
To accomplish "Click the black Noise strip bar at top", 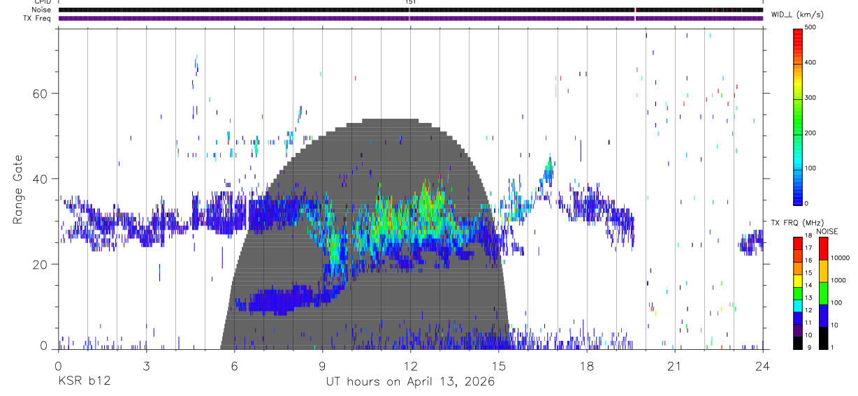I will pos(411,10).
